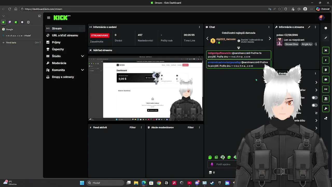Switch to the nezhna.com Hľadať tab
The width and height of the screenshot is (332, 187).
tap(21, 36)
